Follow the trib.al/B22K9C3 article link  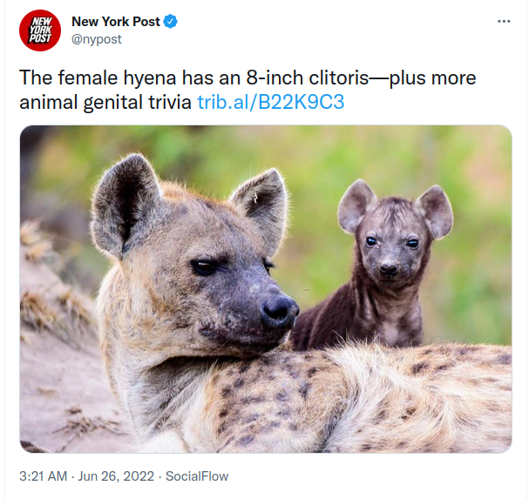(270, 102)
